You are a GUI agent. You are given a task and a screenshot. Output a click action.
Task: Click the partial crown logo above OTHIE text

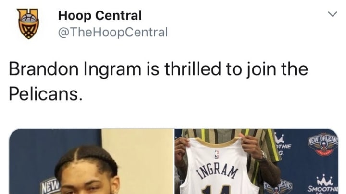pos(279,138)
